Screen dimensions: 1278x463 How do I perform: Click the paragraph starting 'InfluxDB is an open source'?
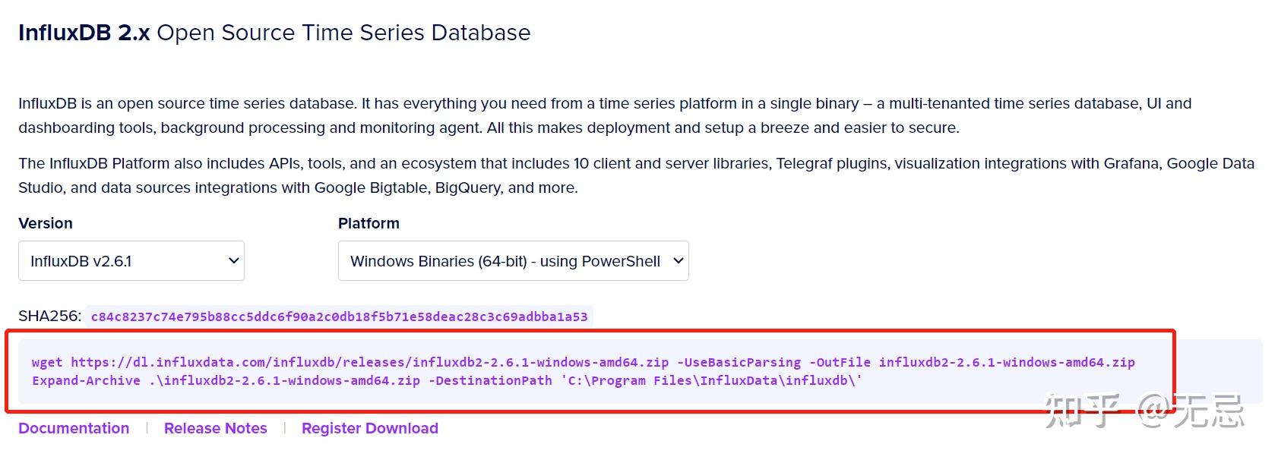click(x=605, y=115)
